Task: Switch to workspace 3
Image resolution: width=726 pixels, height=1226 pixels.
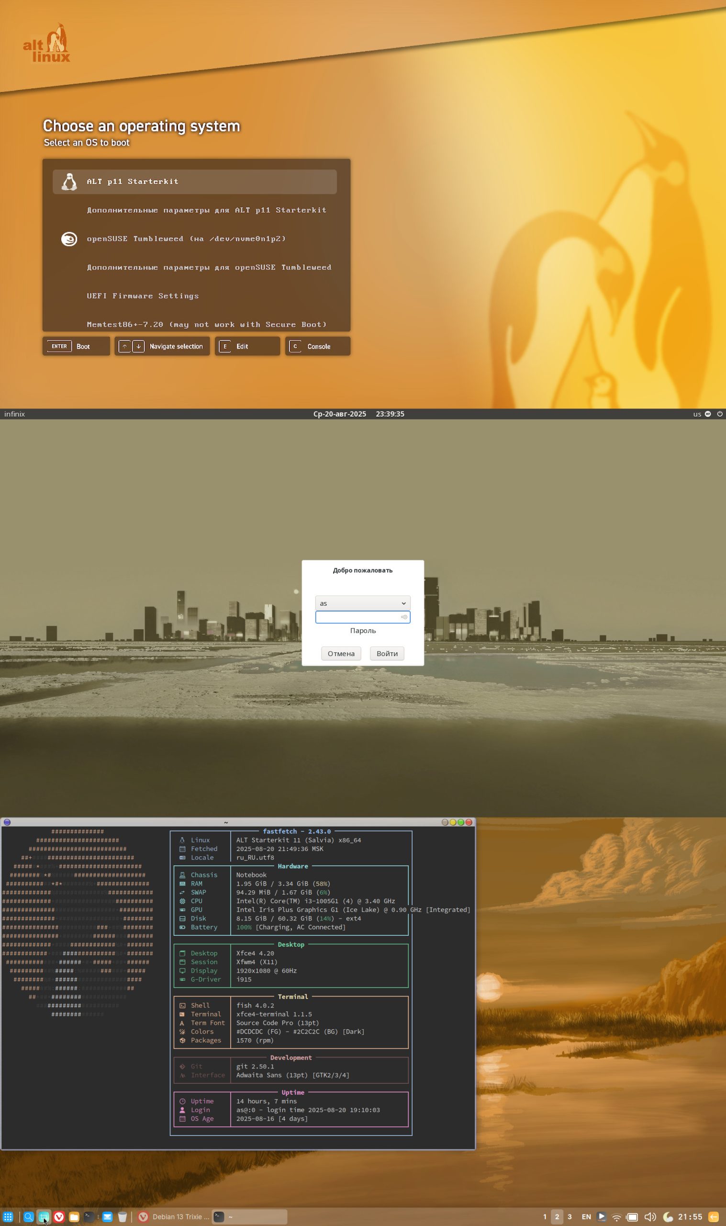Action: [x=570, y=1216]
